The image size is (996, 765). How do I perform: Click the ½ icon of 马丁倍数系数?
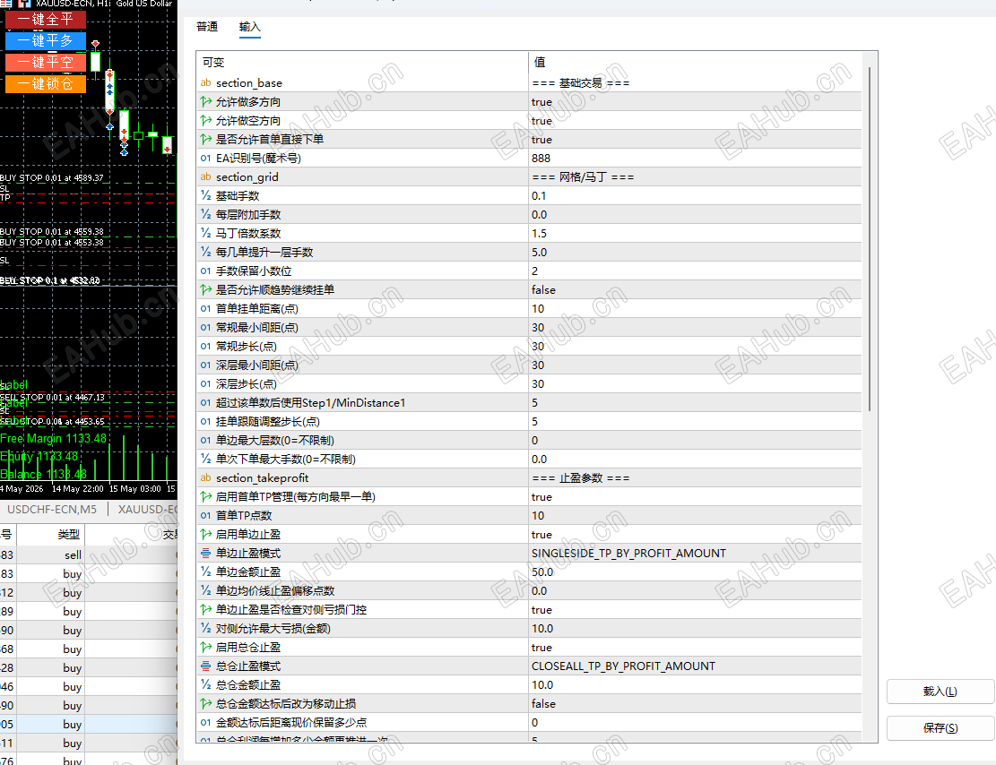[x=206, y=233]
